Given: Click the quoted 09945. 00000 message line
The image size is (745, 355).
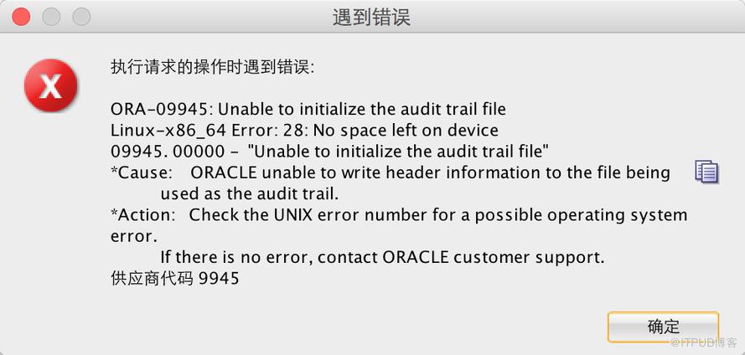Looking at the screenshot, I should click(x=329, y=152).
